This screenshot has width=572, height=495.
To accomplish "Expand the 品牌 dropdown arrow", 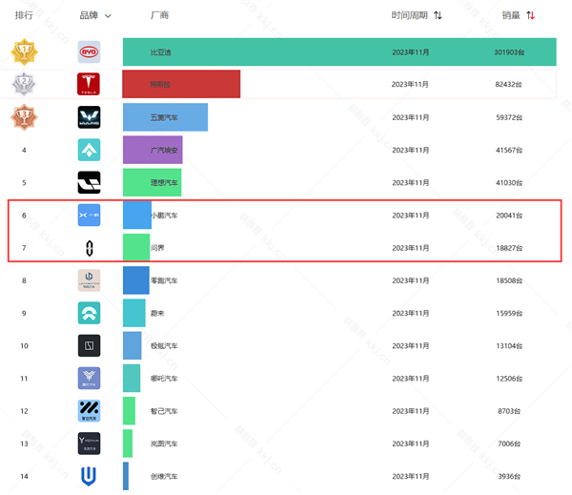I will tap(108, 16).
